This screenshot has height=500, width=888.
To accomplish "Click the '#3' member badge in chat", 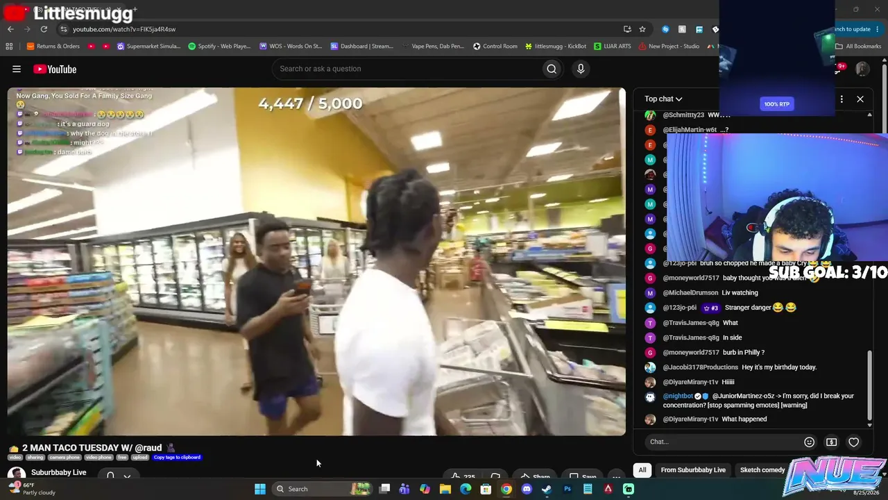I will coord(711,308).
